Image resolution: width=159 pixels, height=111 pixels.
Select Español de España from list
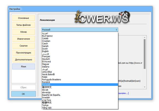[51, 95]
